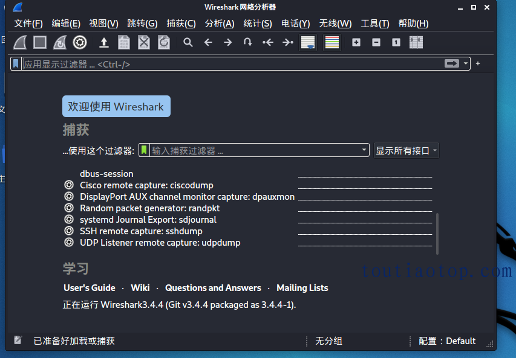Toggle auto scroll during live capture
This screenshot has height=358, width=516.
pos(308,42)
